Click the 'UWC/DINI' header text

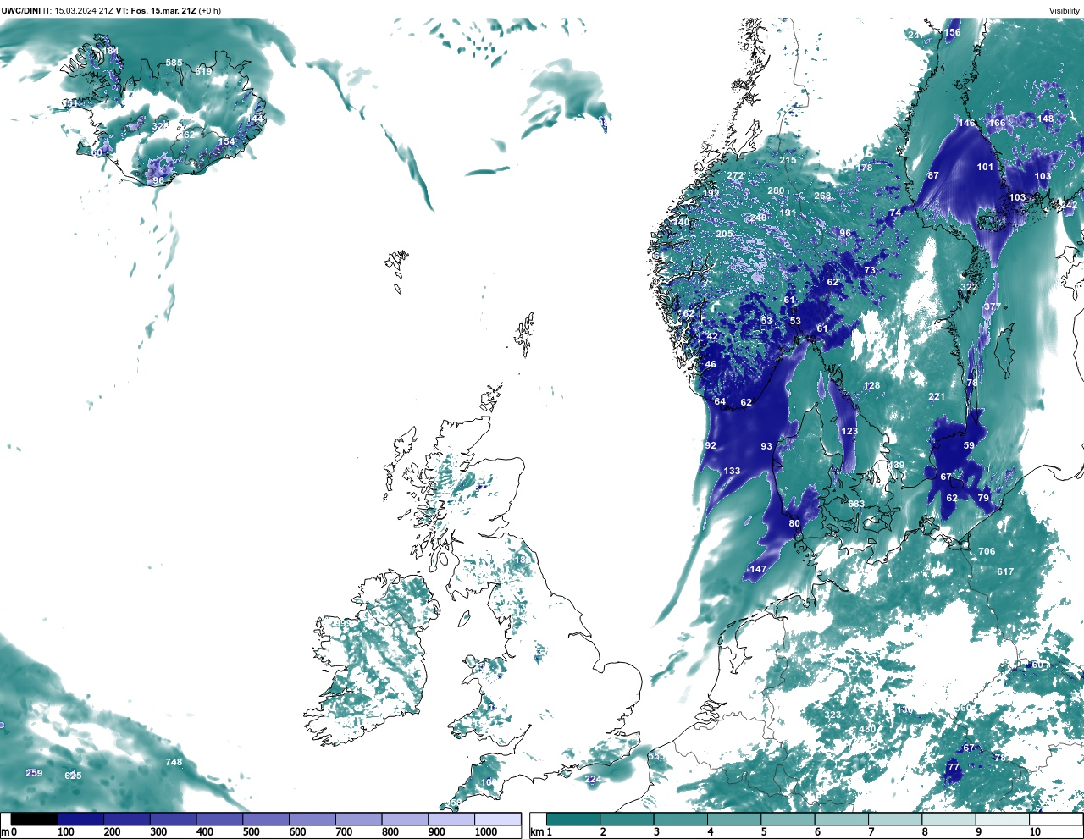pyautogui.click(x=20, y=10)
